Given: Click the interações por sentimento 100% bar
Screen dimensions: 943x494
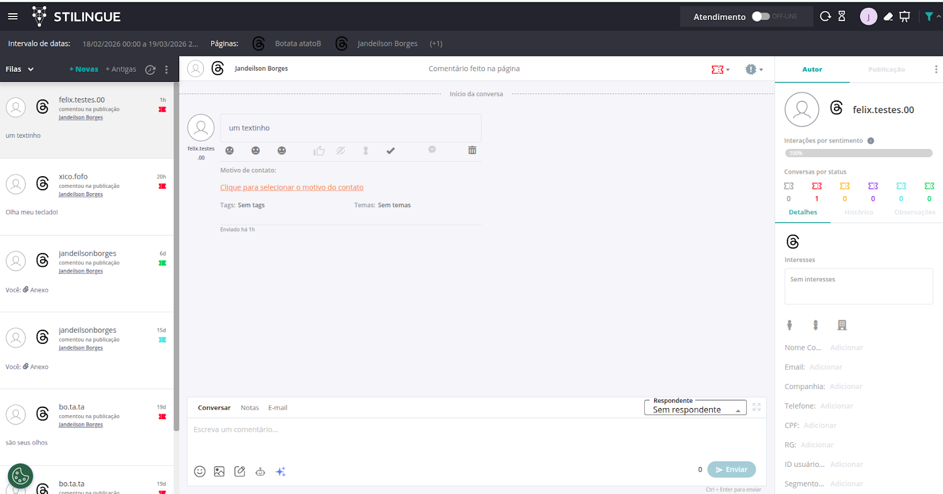Looking at the screenshot, I should (858, 153).
